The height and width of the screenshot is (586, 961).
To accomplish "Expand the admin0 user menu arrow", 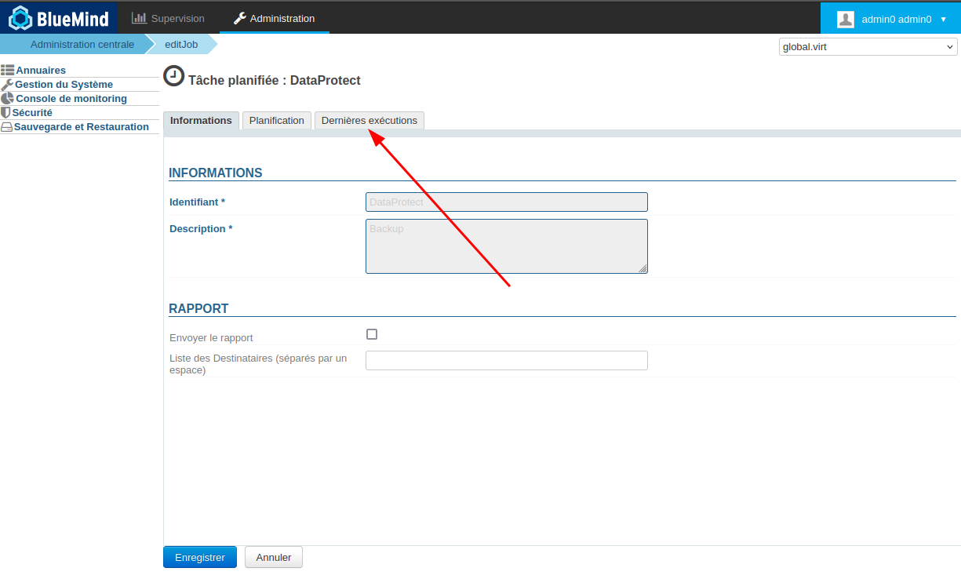I will tap(943, 19).
